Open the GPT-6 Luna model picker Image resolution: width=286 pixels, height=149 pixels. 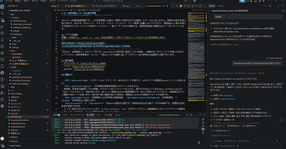[230, 141]
